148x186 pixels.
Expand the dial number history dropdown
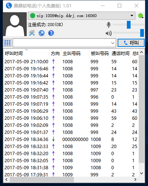click(112, 43)
